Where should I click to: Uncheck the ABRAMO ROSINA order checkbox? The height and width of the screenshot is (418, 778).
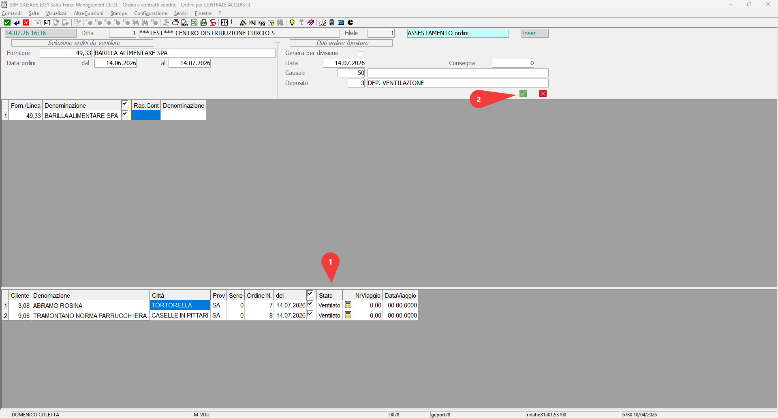(310, 304)
